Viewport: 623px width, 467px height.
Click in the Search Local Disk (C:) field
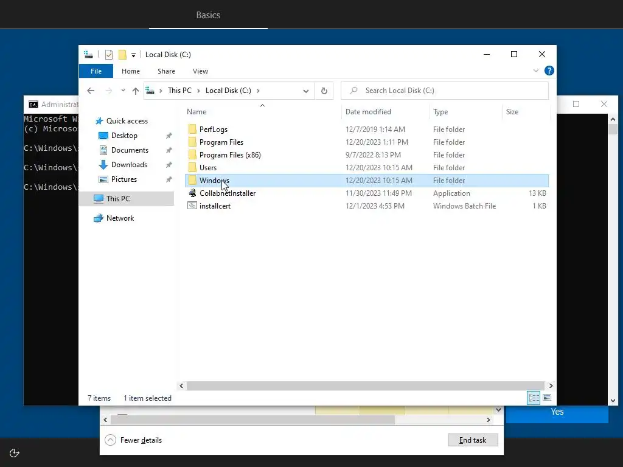tap(445, 91)
